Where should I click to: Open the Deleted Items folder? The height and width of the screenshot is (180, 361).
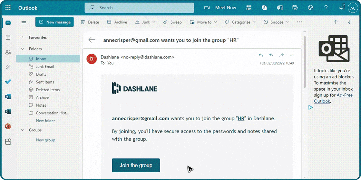click(x=48, y=90)
